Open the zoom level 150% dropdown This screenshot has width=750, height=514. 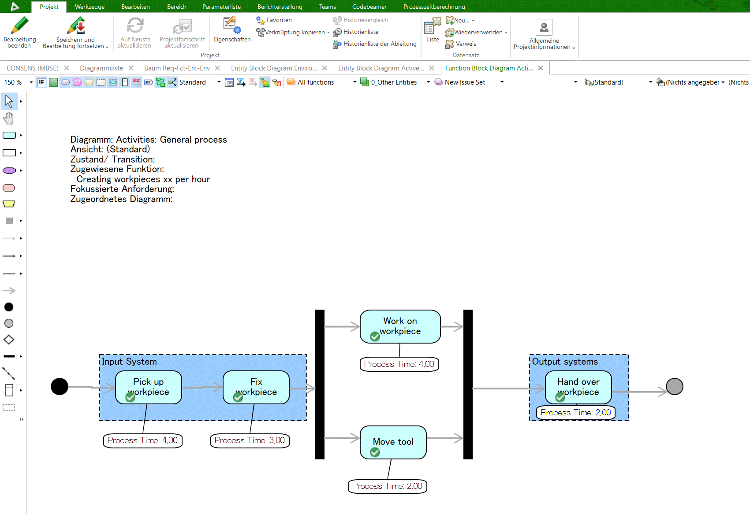[x=30, y=82]
